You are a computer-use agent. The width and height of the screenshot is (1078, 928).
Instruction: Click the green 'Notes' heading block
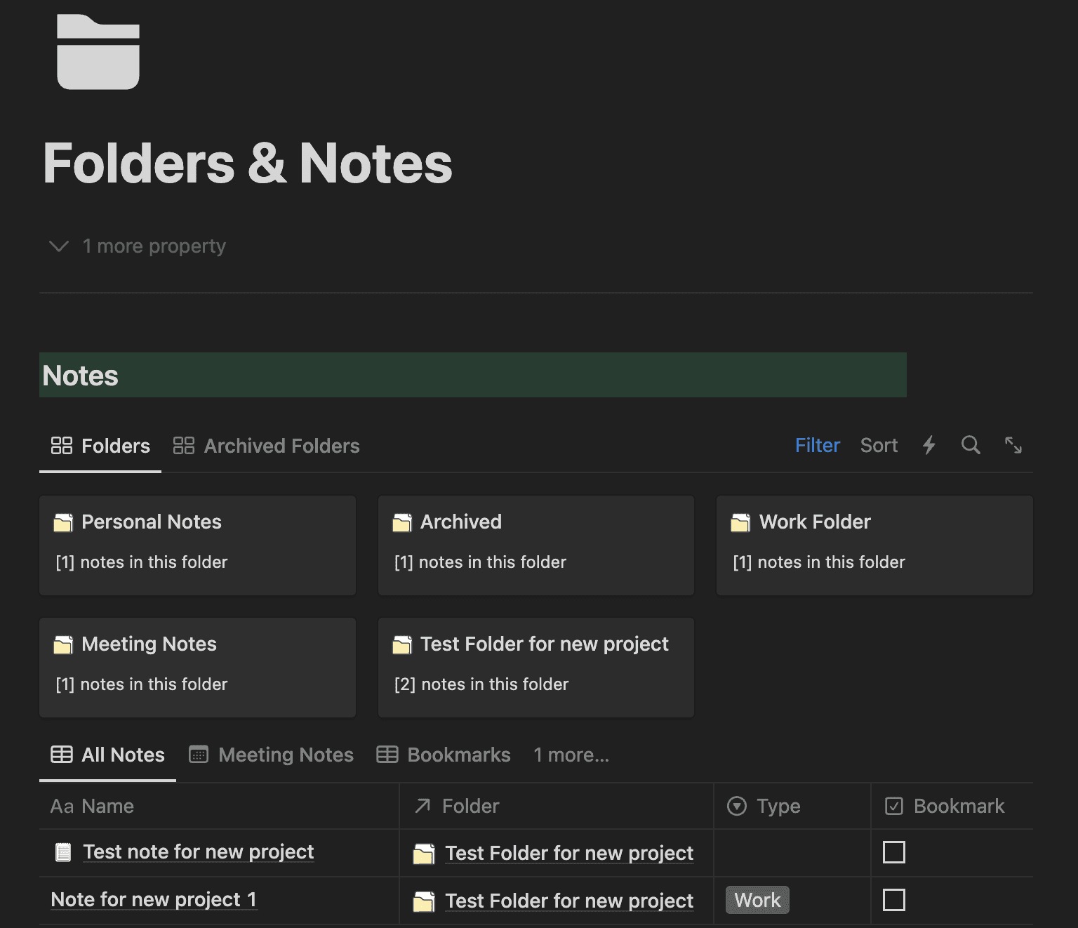pos(473,375)
